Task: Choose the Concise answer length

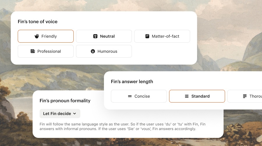Action: click(x=142, y=96)
